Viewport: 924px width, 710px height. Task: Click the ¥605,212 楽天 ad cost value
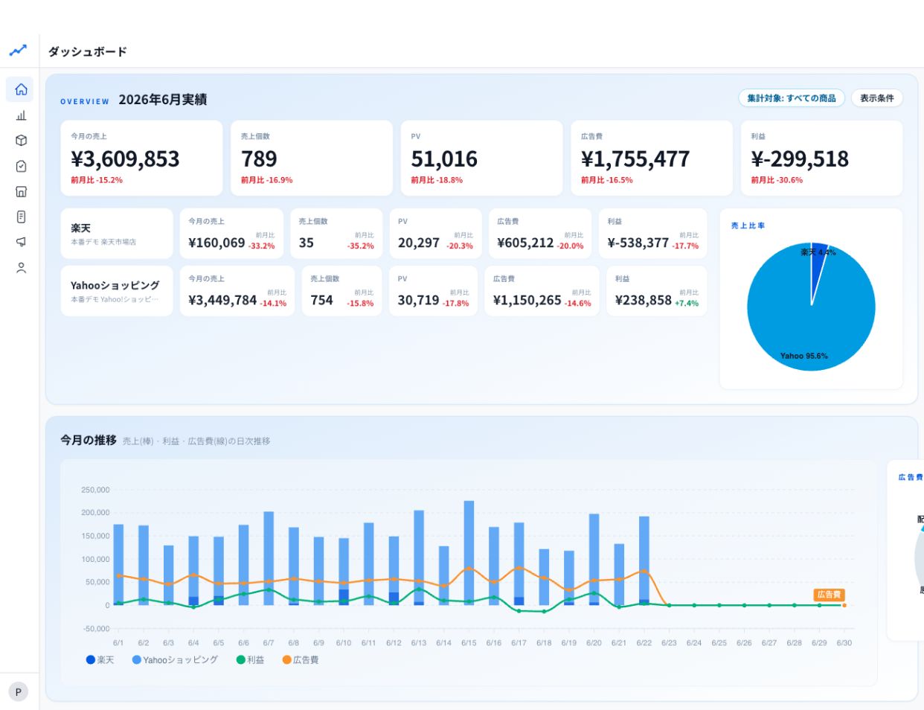[x=525, y=243]
